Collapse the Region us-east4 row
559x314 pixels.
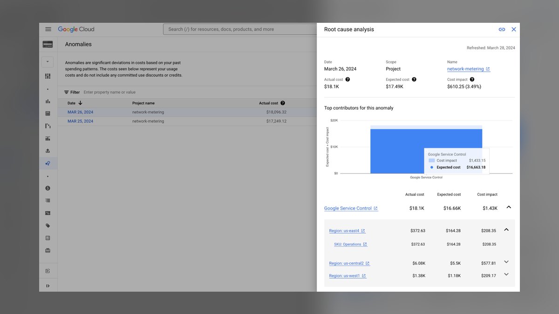[506, 229]
